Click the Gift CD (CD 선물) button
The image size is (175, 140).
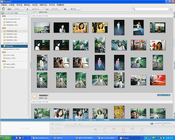tap(72, 9)
